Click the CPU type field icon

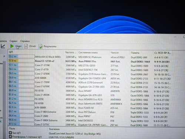coord(10,133)
